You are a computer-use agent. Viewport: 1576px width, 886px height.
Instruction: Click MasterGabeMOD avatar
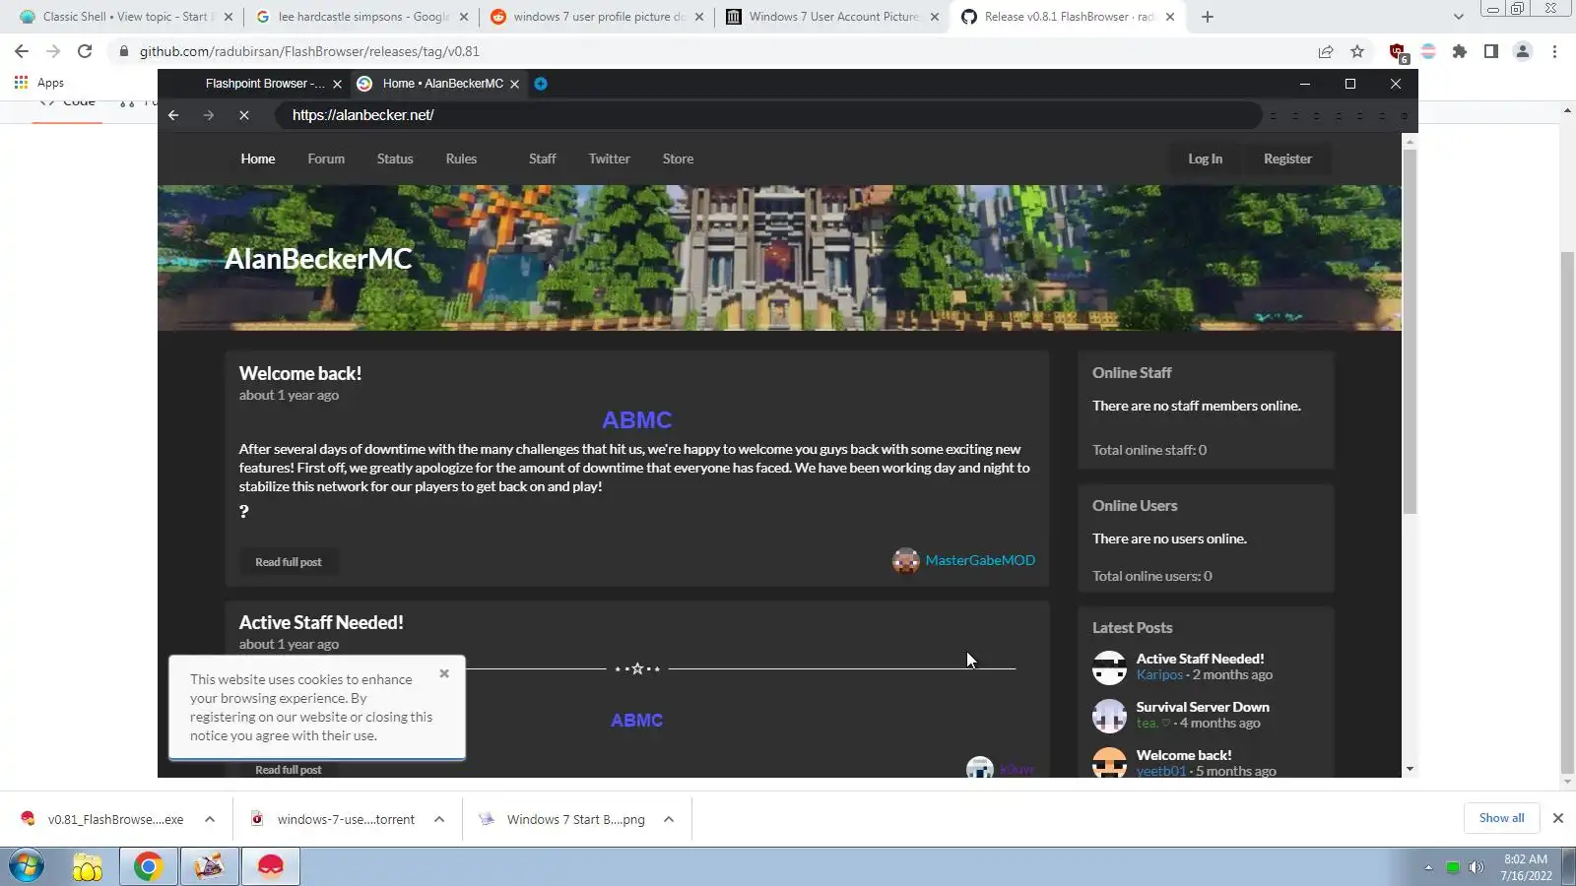[x=905, y=561]
